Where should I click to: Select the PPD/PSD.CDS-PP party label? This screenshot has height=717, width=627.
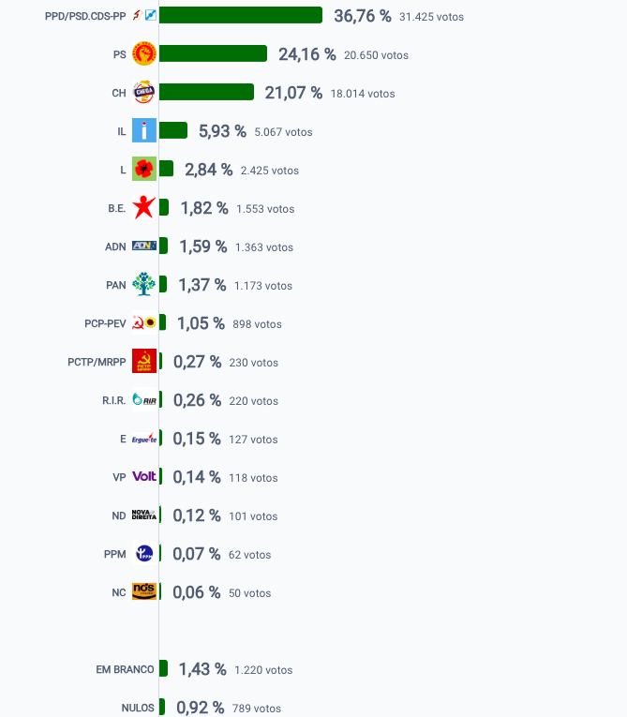click(85, 16)
